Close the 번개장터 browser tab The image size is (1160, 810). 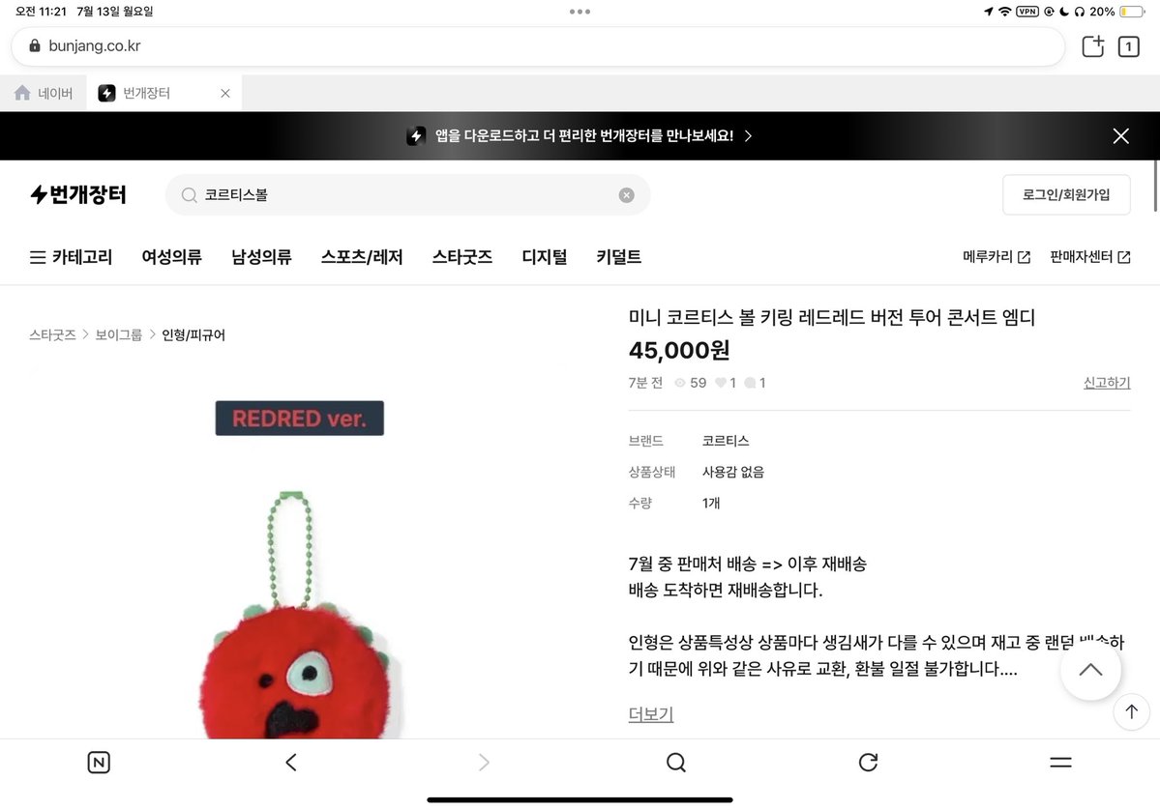pyautogui.click(x=225, y=93)
